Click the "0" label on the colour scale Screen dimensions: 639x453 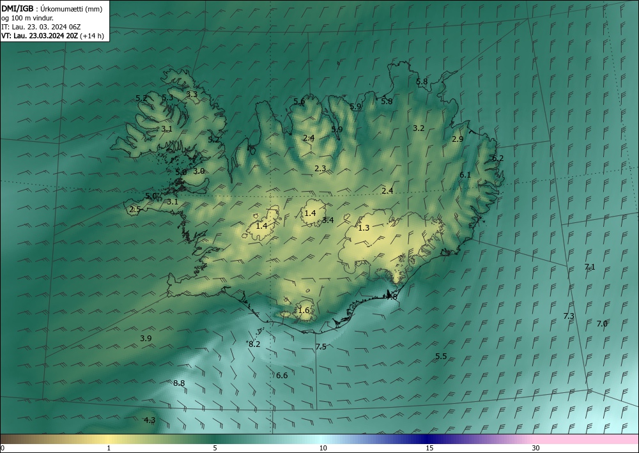[3, 448]
